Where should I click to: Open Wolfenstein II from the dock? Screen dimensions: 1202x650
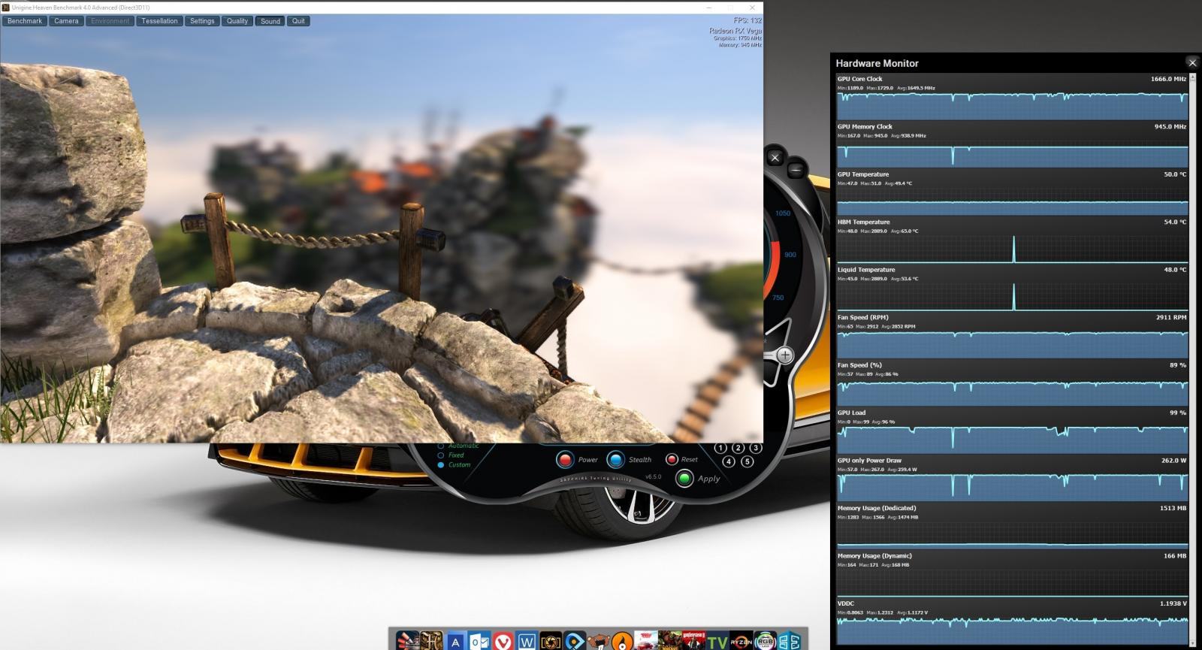tap(693, 641)
